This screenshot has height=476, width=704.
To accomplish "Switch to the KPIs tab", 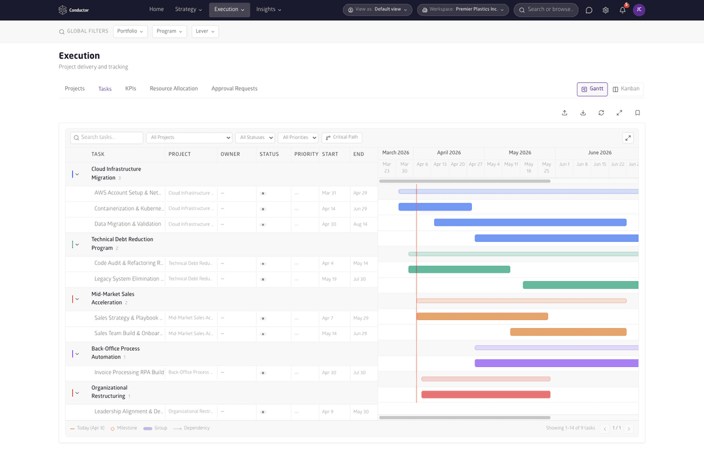I will pos(130,89).
